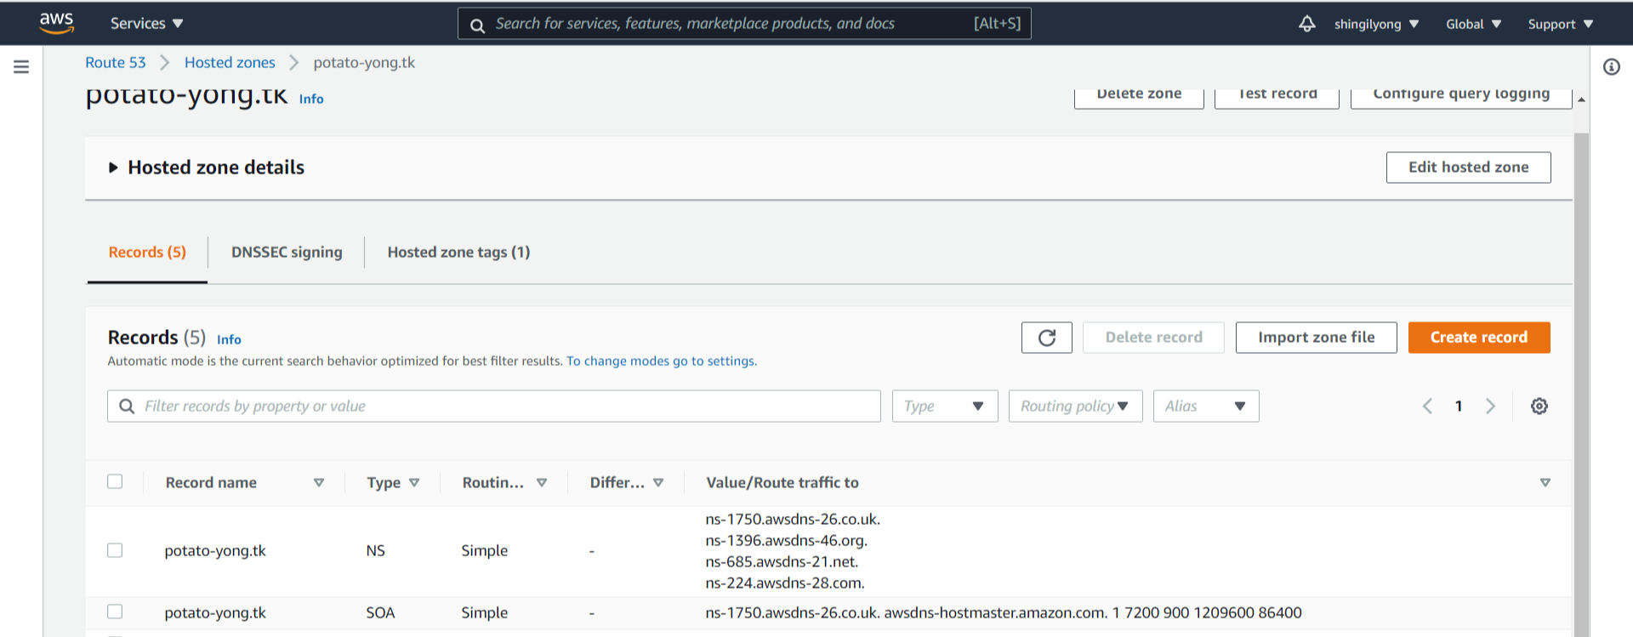Click Edit hosted zone button
The width and height of the screenshot is (1633, 637).
click(x=1468, y=168)
